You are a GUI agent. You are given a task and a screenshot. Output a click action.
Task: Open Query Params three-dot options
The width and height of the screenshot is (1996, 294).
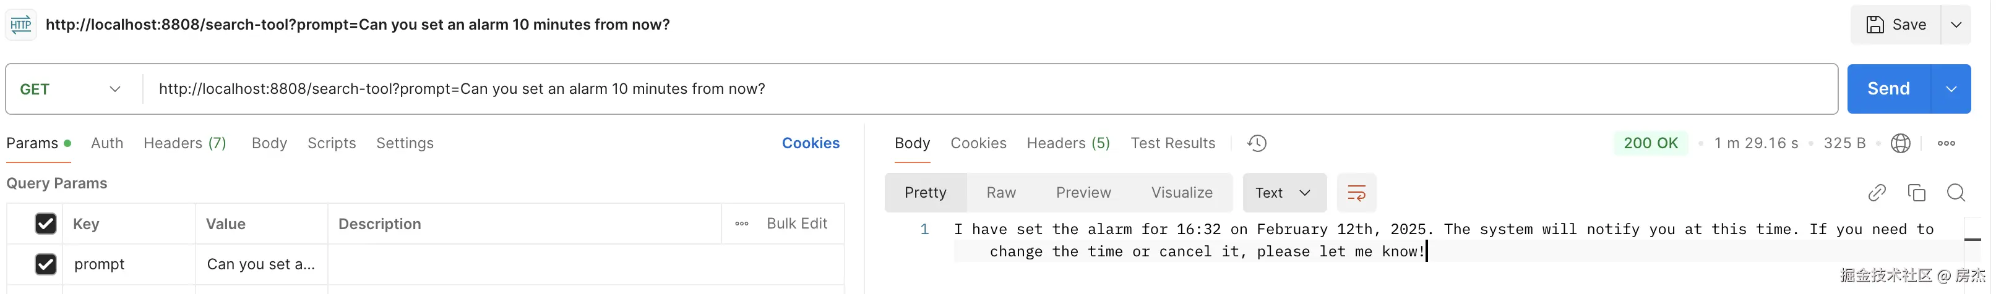741,224
